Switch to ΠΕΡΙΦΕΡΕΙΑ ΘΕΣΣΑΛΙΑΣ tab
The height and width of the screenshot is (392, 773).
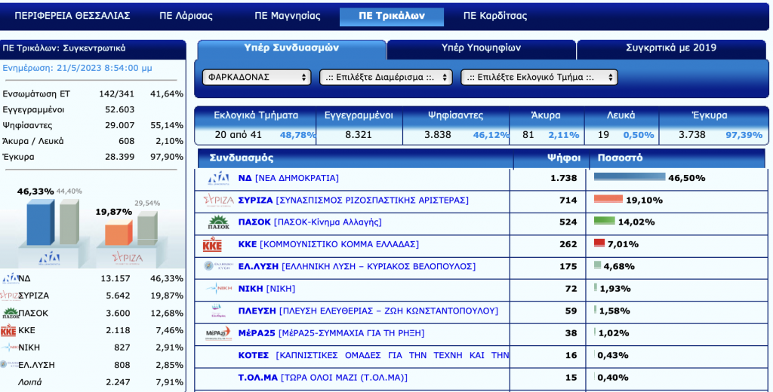tap(72, 16)
